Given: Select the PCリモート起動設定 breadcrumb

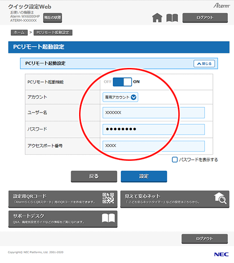Looking at the screenshot, I should coord(53,32).
